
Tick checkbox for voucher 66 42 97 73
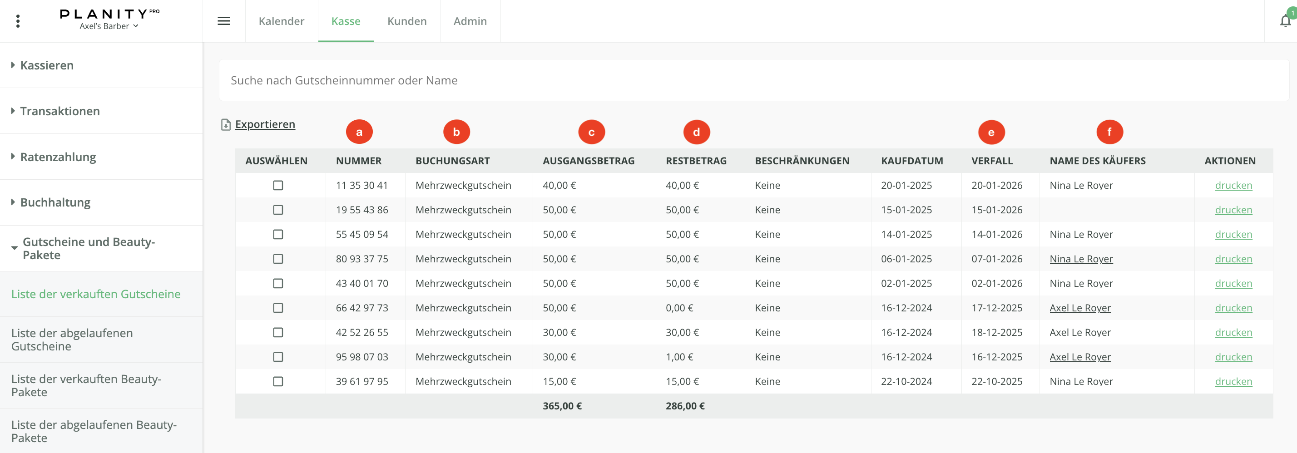[x=278, y=308]
